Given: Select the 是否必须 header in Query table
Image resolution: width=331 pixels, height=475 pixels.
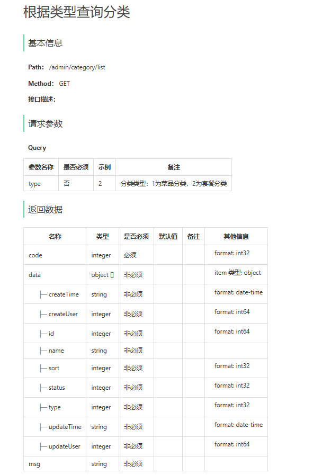Looking at the screenshot, I should (76, 167).
